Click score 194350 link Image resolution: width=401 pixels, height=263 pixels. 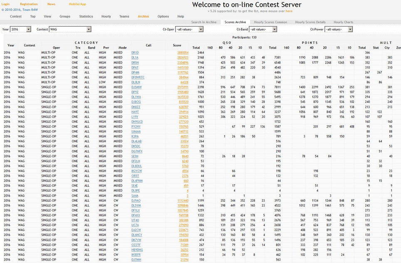pyautogui.click(x=183, y=235)
